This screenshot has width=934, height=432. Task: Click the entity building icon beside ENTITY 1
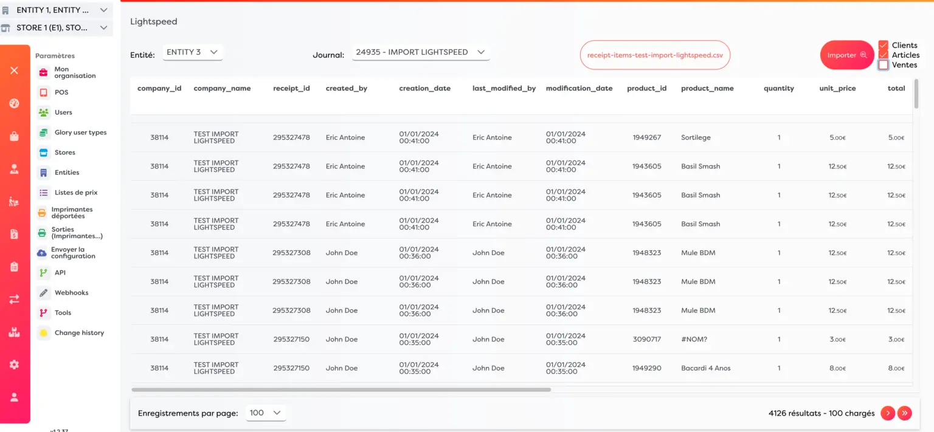pyautogui.click(x=6, y=10)
